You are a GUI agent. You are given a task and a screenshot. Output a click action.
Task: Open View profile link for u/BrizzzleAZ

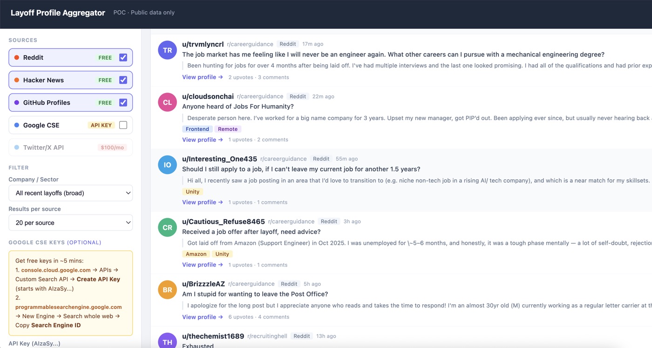click(202, 317)
